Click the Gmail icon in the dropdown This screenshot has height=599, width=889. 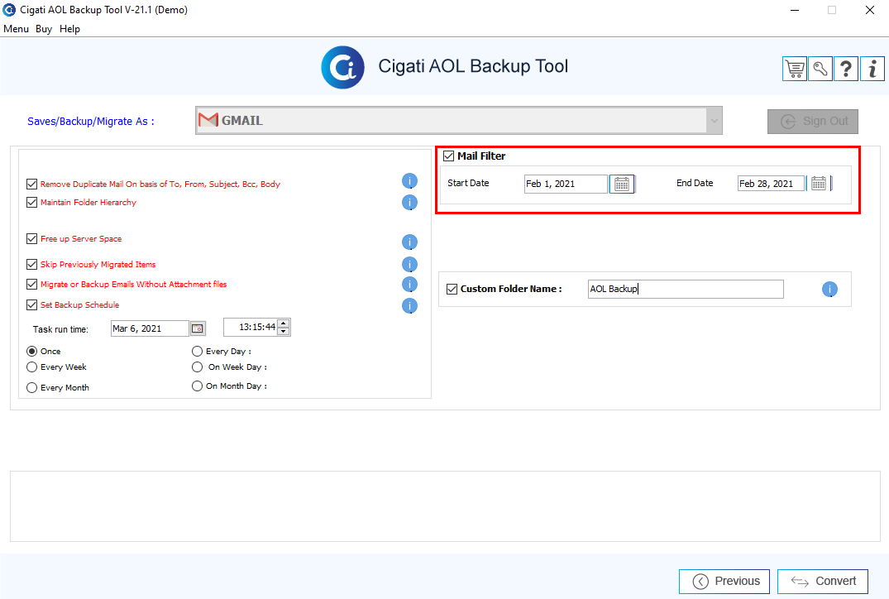coord(208,120)
